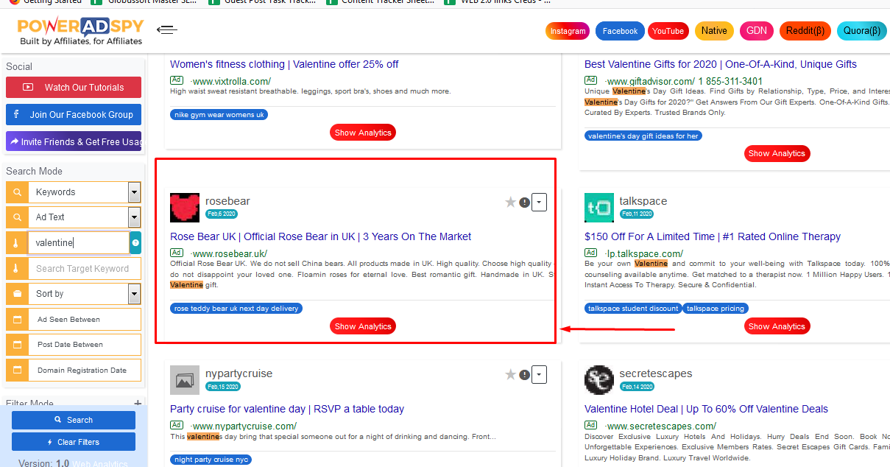This screenshot has width=890, height=467.
Task: Favorite the rosebear ad with star icon
Action: [x=510, y=203]
